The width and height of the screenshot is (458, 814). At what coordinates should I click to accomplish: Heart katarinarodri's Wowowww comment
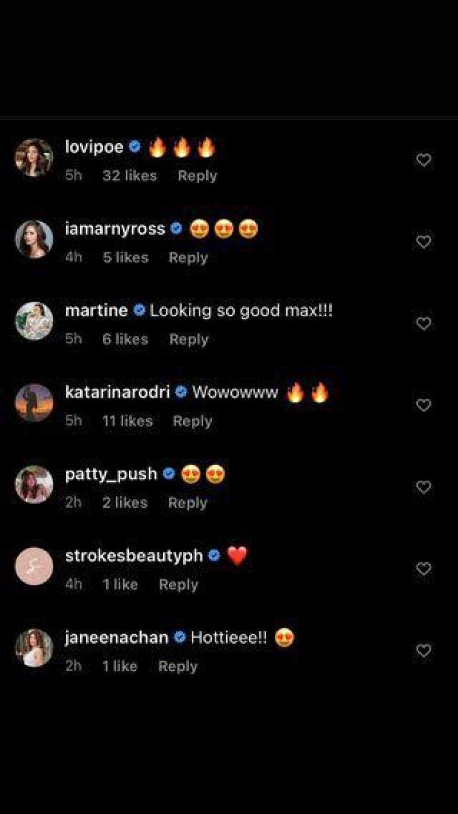(423, 406)
